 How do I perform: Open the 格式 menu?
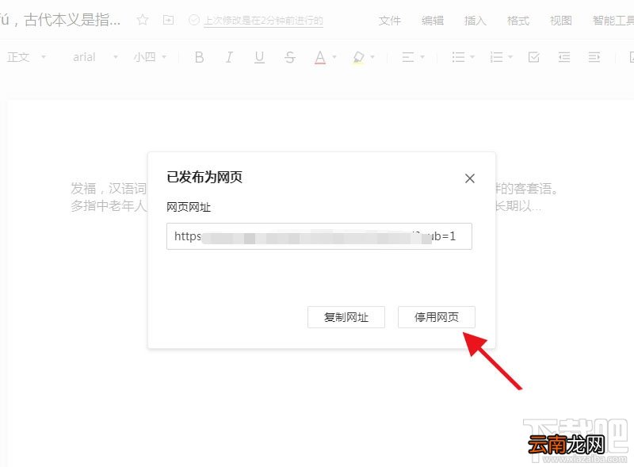(x=518, y=21)
